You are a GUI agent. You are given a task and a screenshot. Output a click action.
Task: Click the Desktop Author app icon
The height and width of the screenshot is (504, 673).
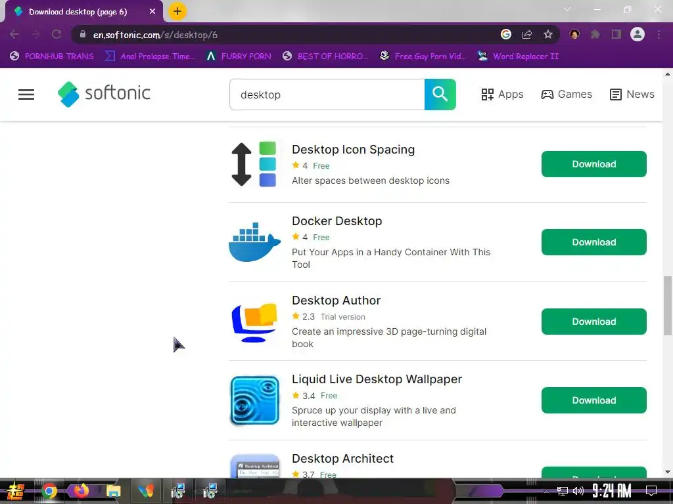254,322
